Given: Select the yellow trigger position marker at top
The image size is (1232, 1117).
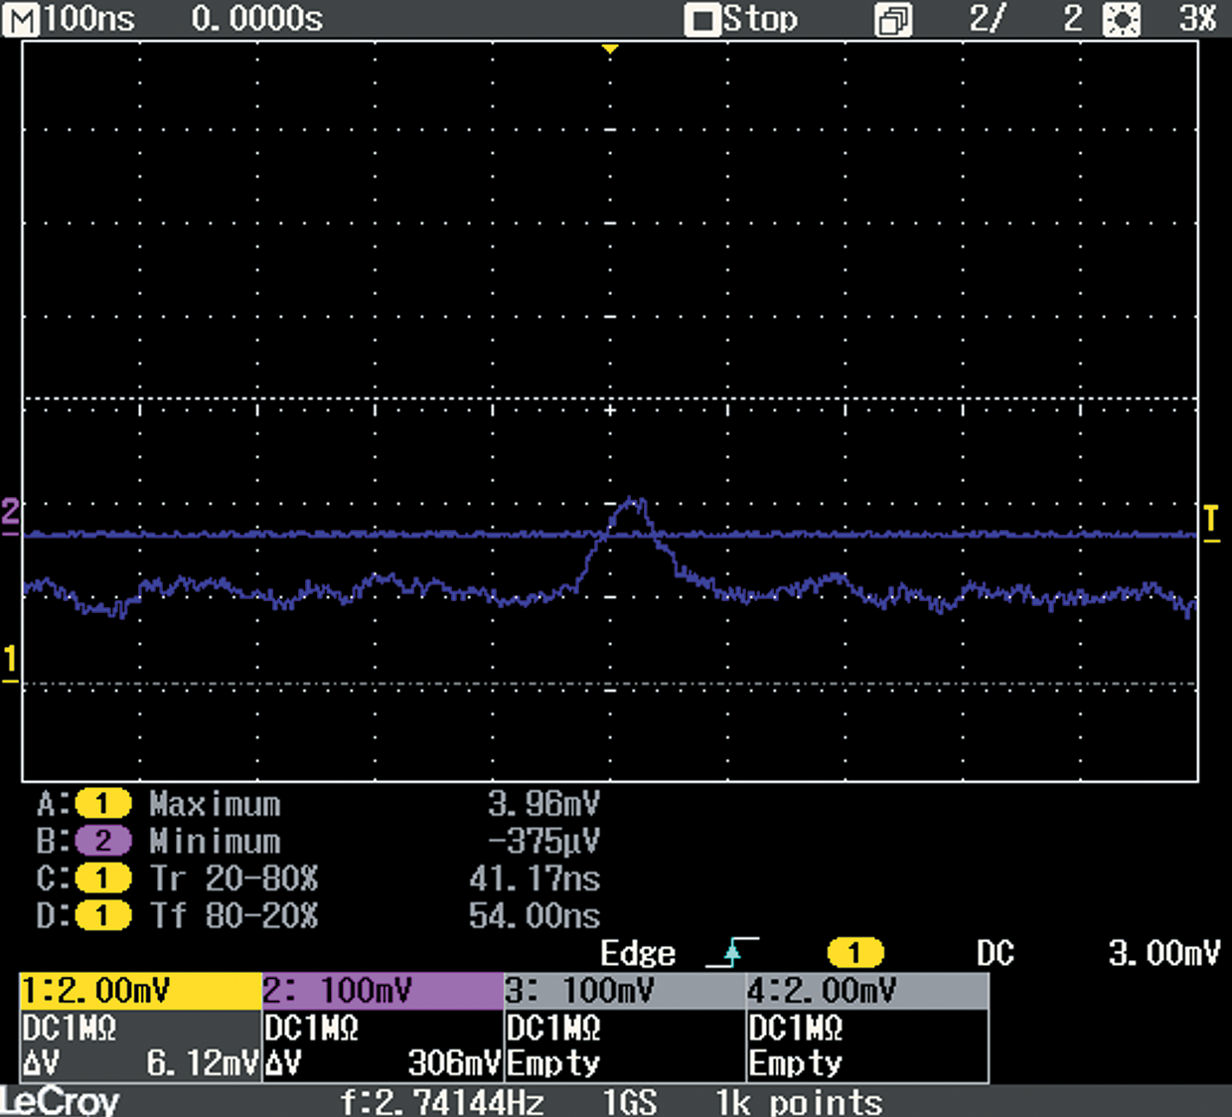Looking at the screenshot, I should pyautogui.click(x=610, y=49).
